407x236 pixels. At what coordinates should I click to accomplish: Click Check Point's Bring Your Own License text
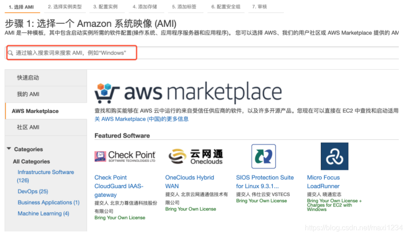coord(120,218)
